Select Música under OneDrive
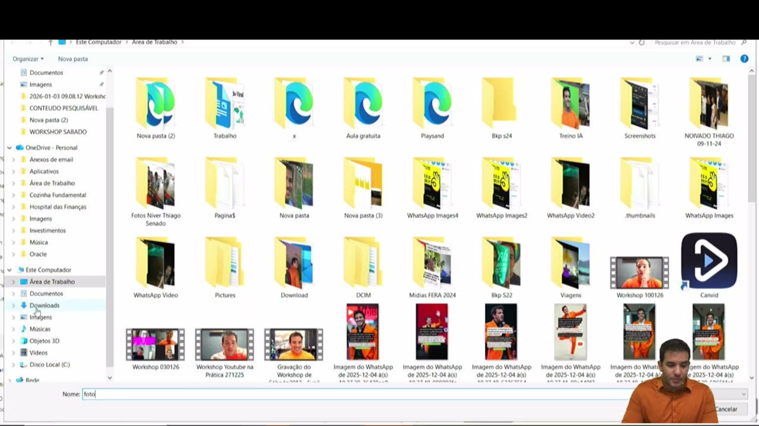The image size is (759, 426). click(39, 242)
